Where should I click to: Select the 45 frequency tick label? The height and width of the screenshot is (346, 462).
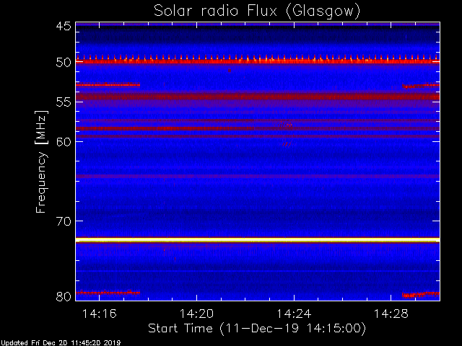pyautogui.click(x=64, y=26)
